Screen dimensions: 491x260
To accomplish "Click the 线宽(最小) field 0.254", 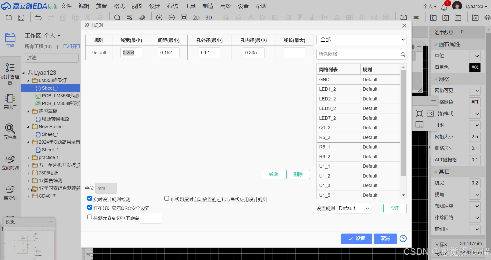I will click(x=131, y=53).
